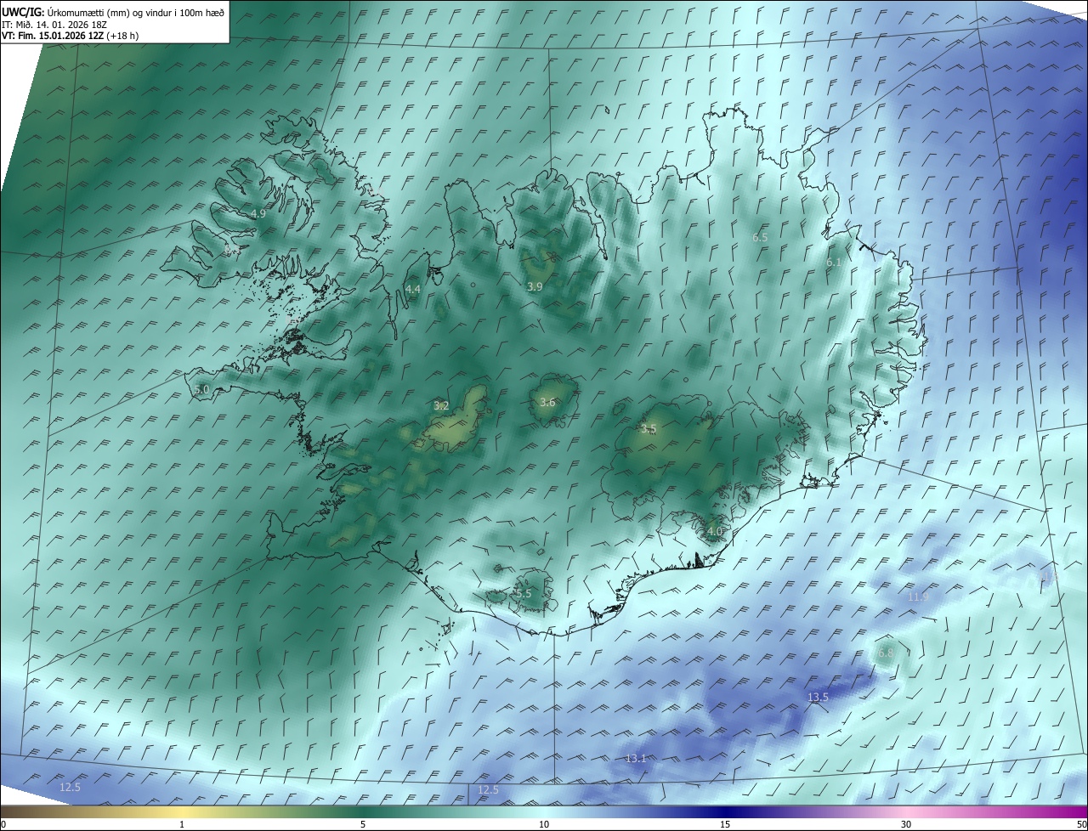Click the colour scale tick label 50
This screenshot has width=1088, height=831.
[x=1081, y=824]
